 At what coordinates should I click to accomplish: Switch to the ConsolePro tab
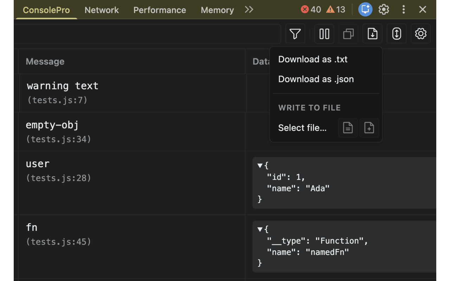[x=46, y=10]
